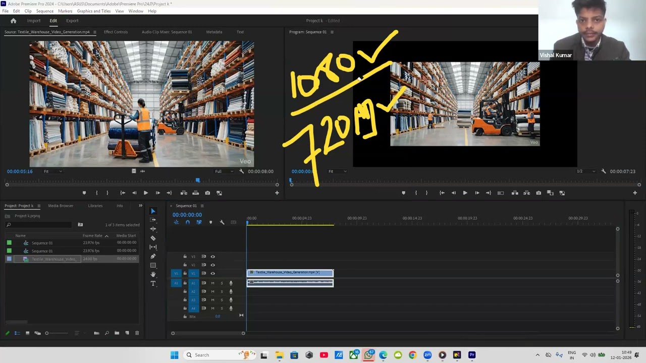This screenshot has width=646, height=363.
Task: Open Program monitor playback resolution 1/2 dropdown
Action: point(586,171)
